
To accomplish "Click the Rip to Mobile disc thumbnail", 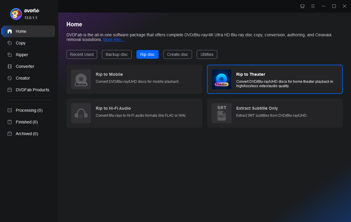I will coord(81,79).
